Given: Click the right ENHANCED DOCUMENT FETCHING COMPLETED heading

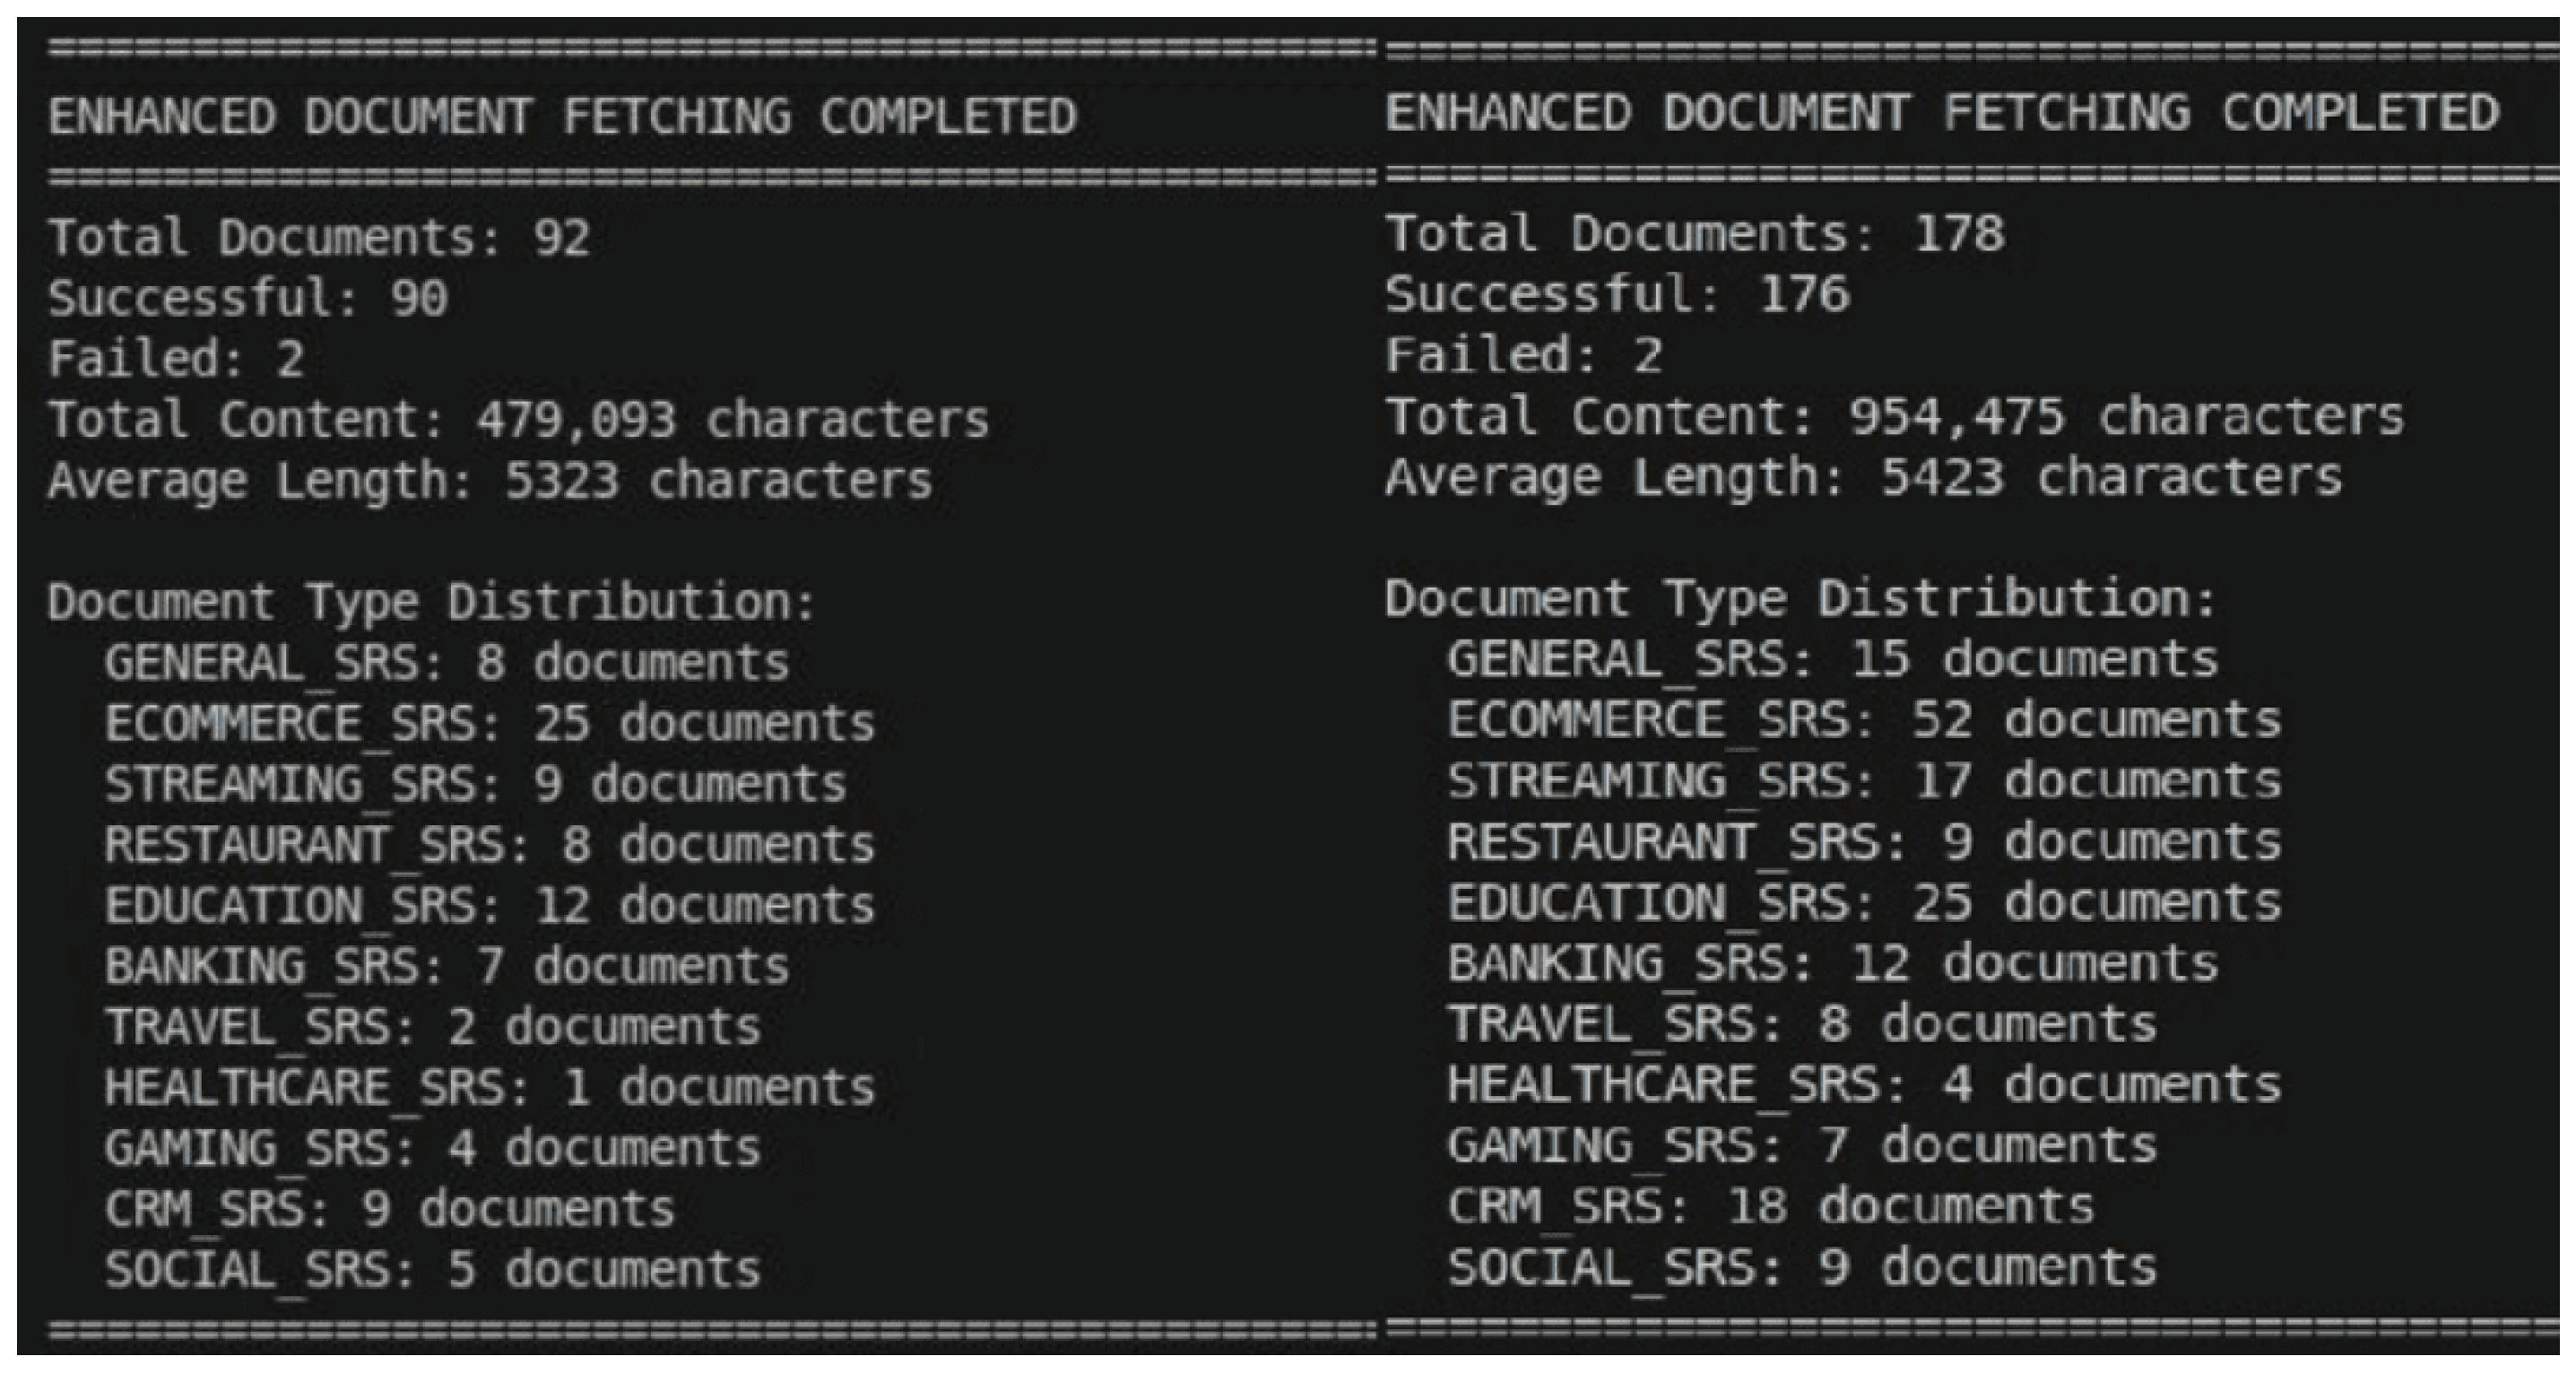Looking at the screenshot, I should (1942, 112).
